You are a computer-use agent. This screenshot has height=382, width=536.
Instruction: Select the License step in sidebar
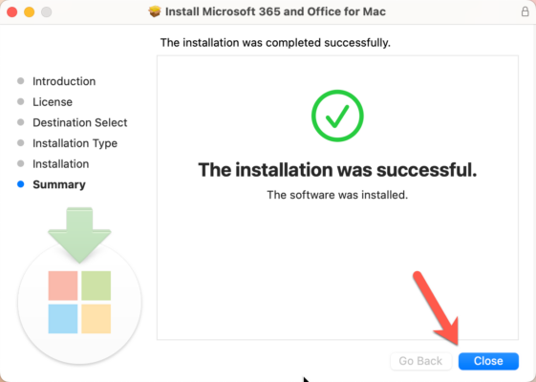pos(53,102)
